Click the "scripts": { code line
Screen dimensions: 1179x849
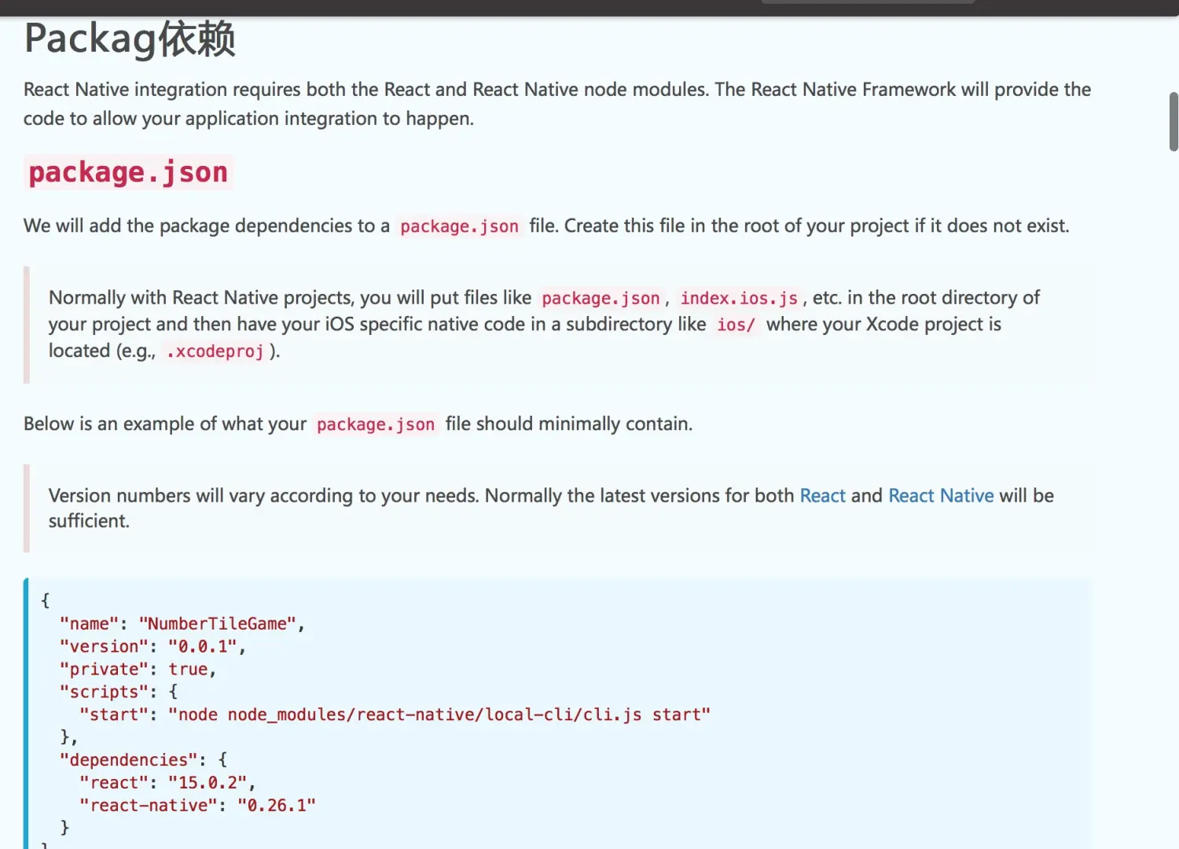tap(119, 693)
